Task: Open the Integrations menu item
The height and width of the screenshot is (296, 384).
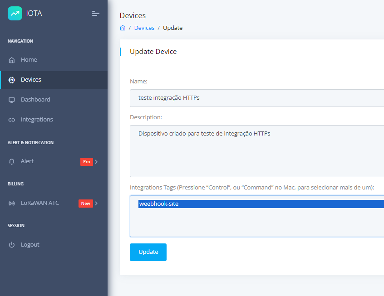Action: tap(54, 120)
